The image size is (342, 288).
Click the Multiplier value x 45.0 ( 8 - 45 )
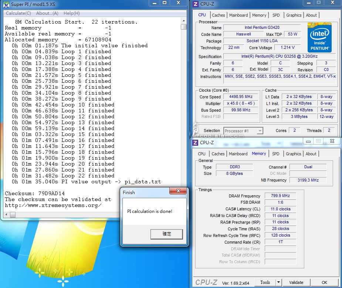[x=241, y=104]
